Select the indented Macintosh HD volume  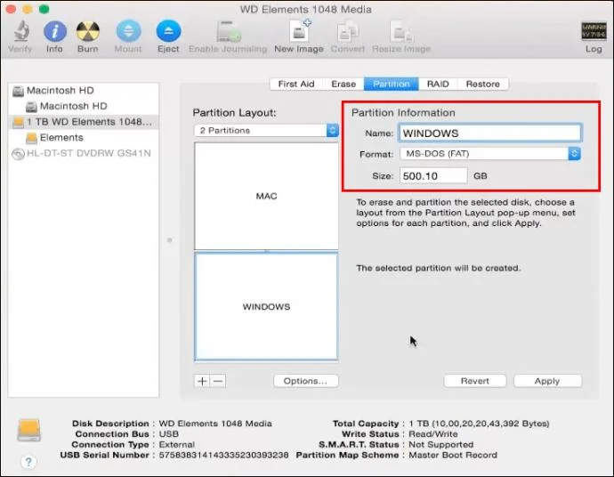point(66,106)
